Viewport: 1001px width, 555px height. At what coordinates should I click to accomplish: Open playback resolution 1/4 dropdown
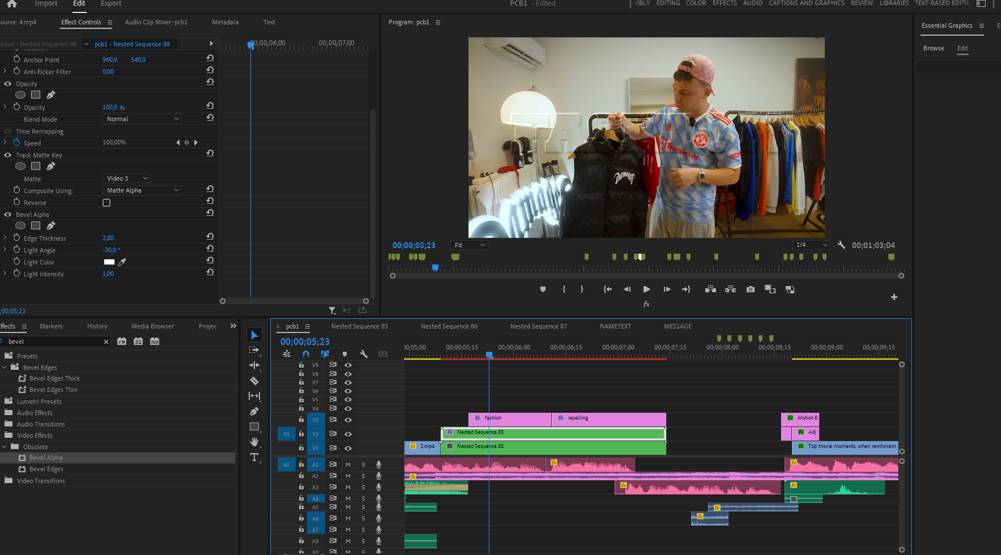pyautogui.click(x=811, y=245)
